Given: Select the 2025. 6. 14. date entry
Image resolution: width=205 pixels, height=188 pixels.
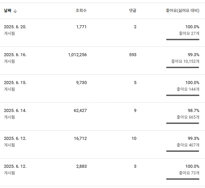Looking at the screenshot, I should coord(15,111).
